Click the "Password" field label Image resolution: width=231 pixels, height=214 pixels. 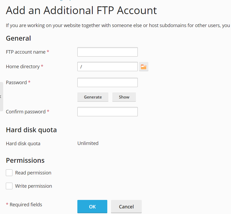(x=16, y=83)
